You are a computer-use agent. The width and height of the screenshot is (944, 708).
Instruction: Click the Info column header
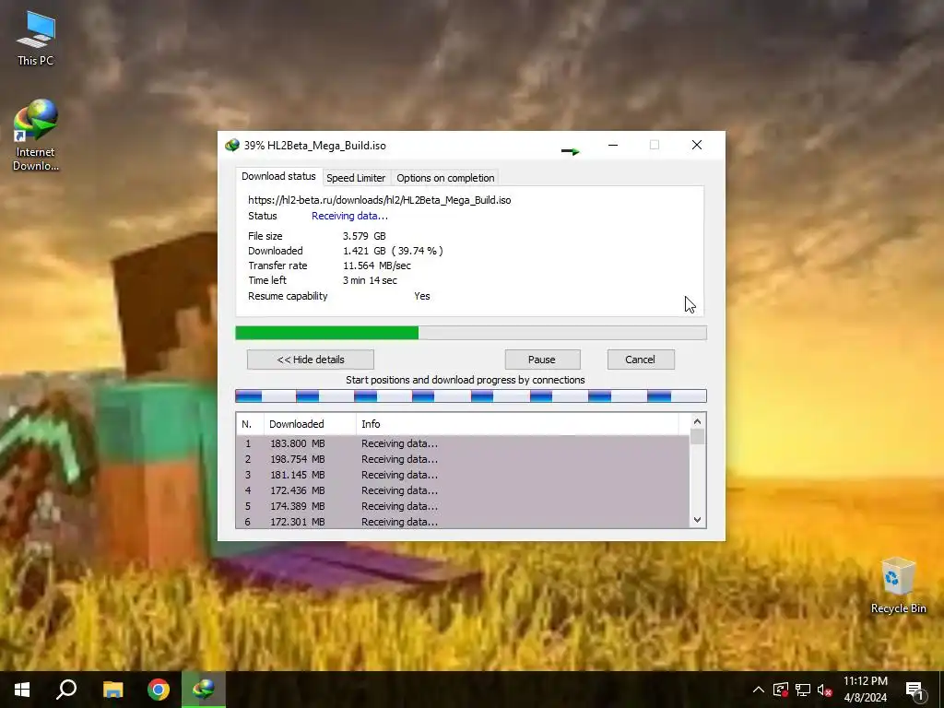pyautogui.click(x=517, y=424)
